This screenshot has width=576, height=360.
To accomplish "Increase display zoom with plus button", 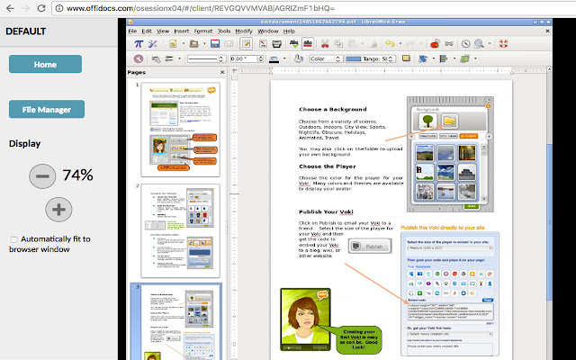I will coord(58,210).
